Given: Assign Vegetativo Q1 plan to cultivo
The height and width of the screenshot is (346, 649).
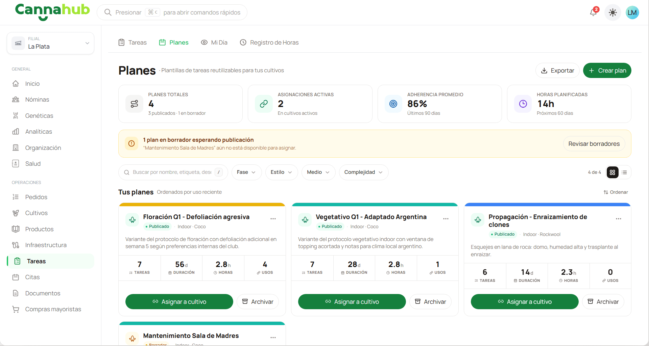Looking at the screenshot, I should (x=352, y=301).
